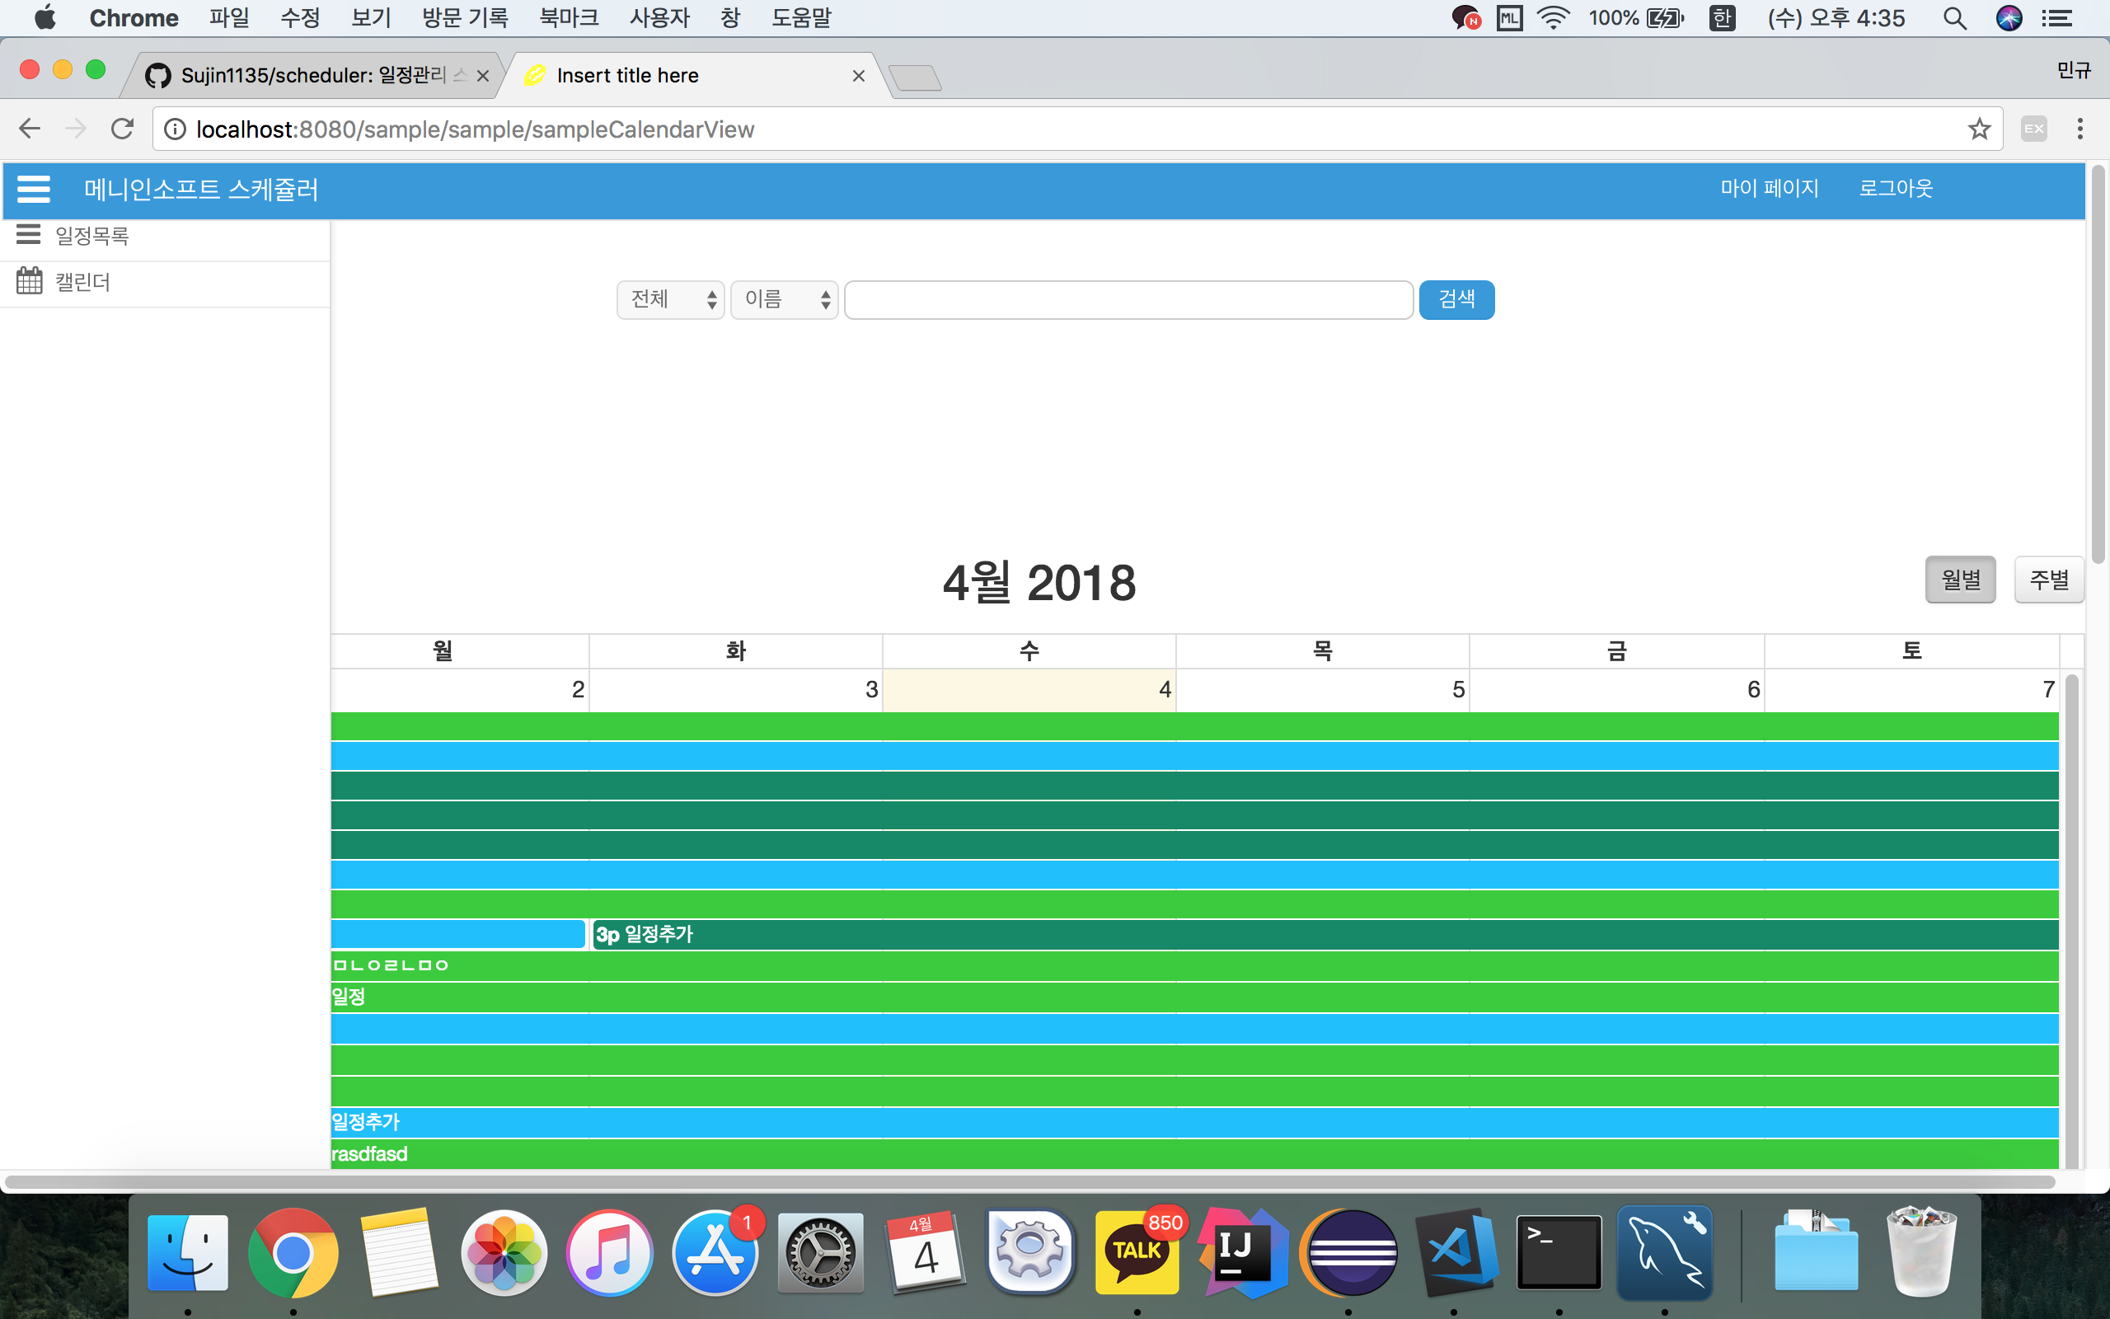Click the list icon beside 일정목록
This screenshot has height=1319, width=2110.
(x=29, y=234)
